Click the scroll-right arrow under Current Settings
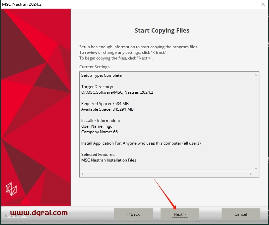The width and height of the screenshot is (269, 225). click(250, 174)
